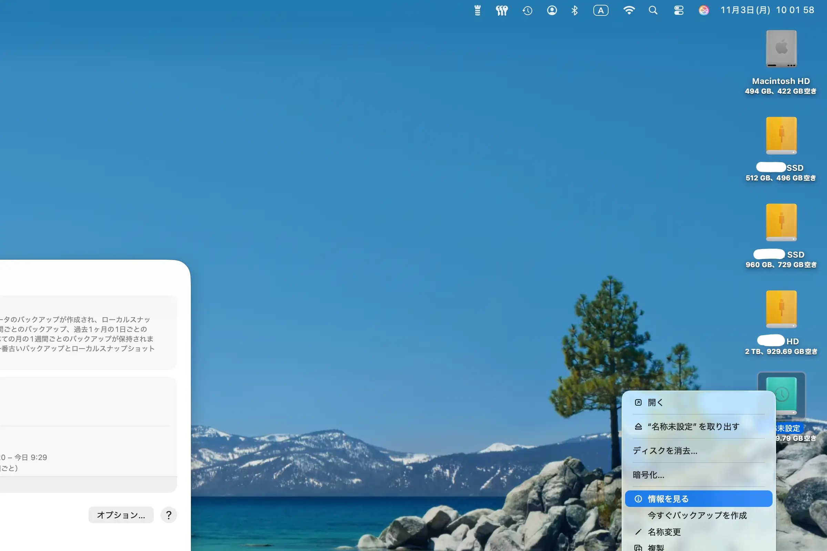Choose ディスクを消去... menu item
The height and width of the screenshot is (551, 827).
665,451
